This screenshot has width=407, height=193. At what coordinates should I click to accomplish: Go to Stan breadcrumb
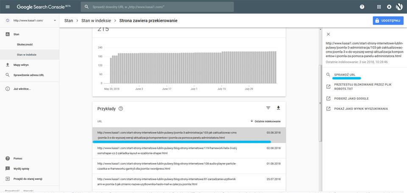[69, 20]
